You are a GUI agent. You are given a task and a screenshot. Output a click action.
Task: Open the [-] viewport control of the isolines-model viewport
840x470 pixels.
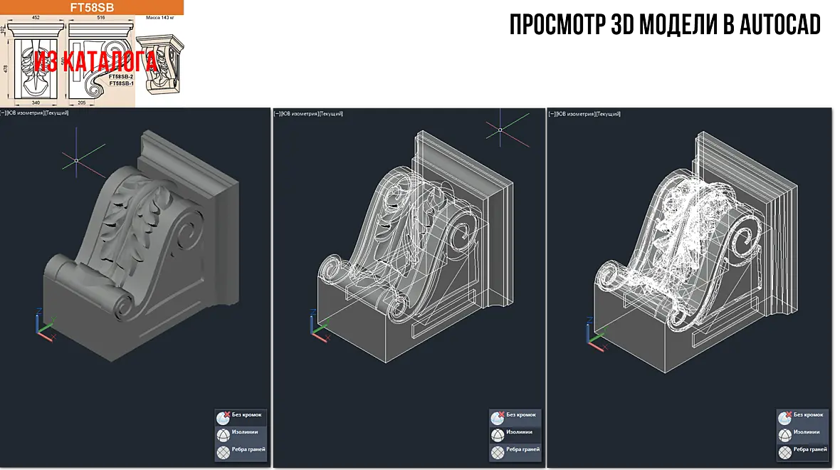[277, 114]
